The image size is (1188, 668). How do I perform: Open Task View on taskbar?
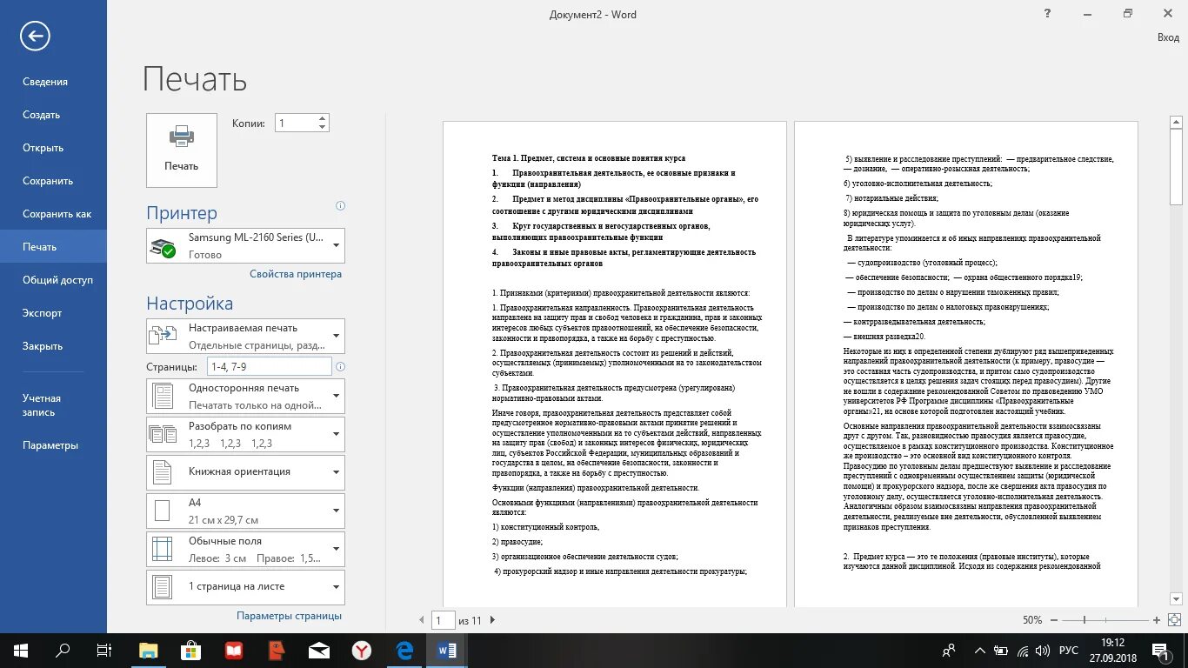(104, 650)
